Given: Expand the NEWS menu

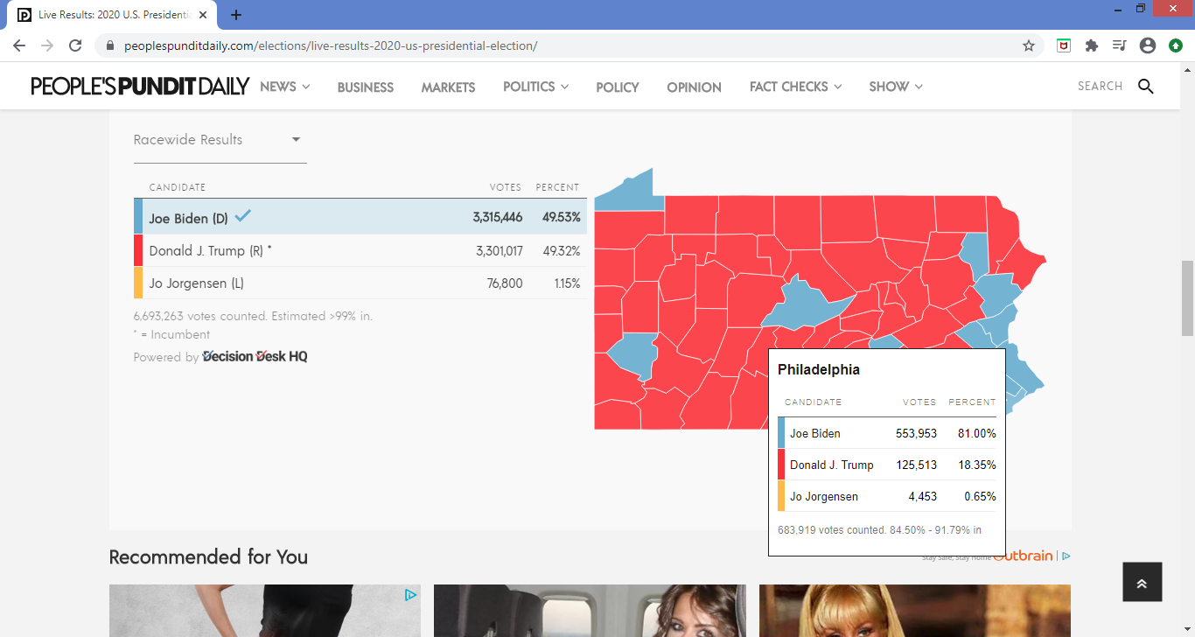Looking at the screenshot, I should tap(285, 86).
